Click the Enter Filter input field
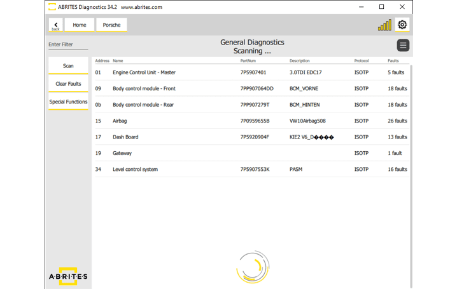 [68, 44]
